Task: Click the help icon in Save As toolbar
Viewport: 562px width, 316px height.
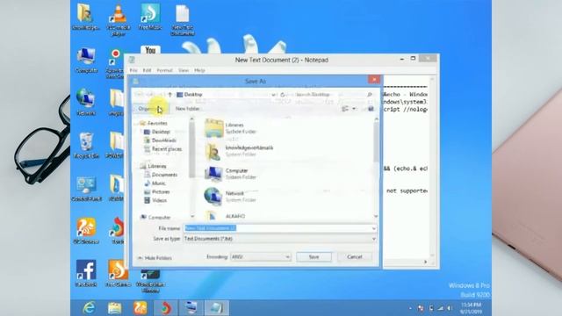Action: tap(371, 109)
